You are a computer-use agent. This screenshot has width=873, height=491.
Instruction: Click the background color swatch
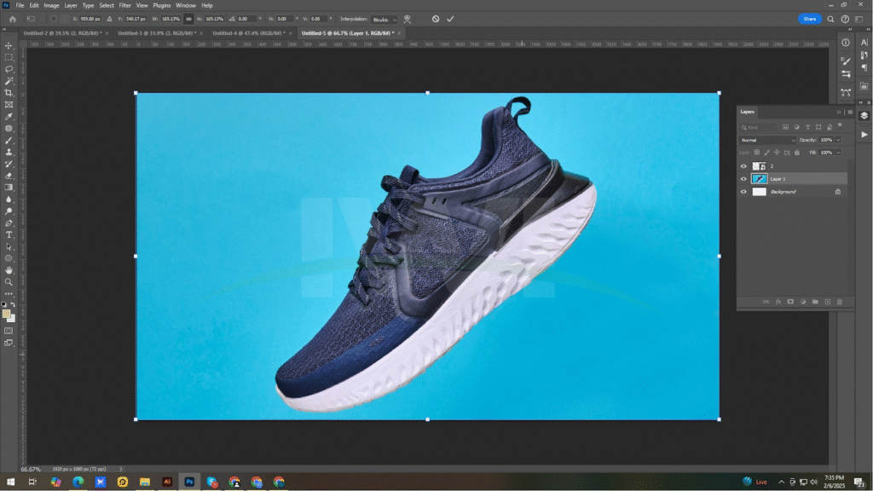(x=11, y=319)
